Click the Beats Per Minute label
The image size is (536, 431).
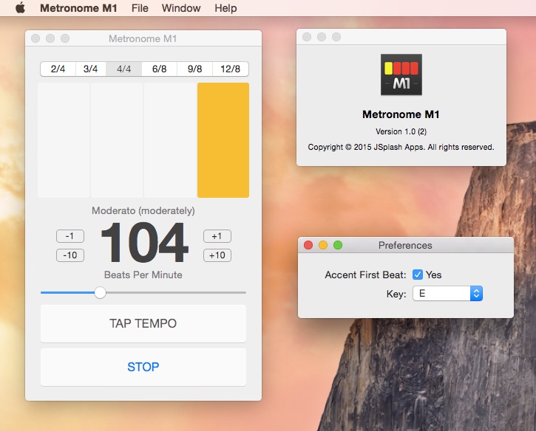click(143, 275)
